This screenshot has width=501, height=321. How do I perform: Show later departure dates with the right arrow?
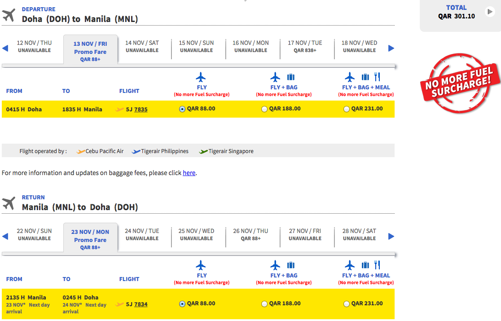click(391, 48)
